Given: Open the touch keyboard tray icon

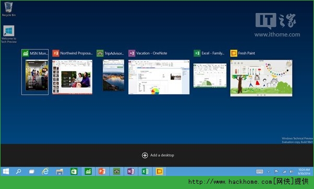Looking at the screenshot, I should point(260,172).
